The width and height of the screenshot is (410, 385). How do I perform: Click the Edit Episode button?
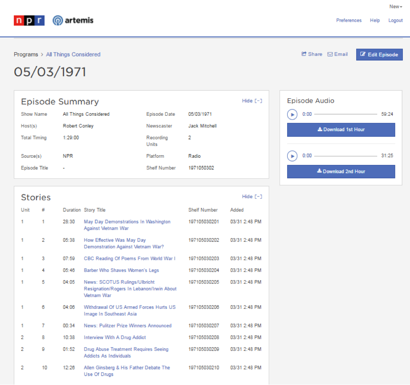point(379,55)
